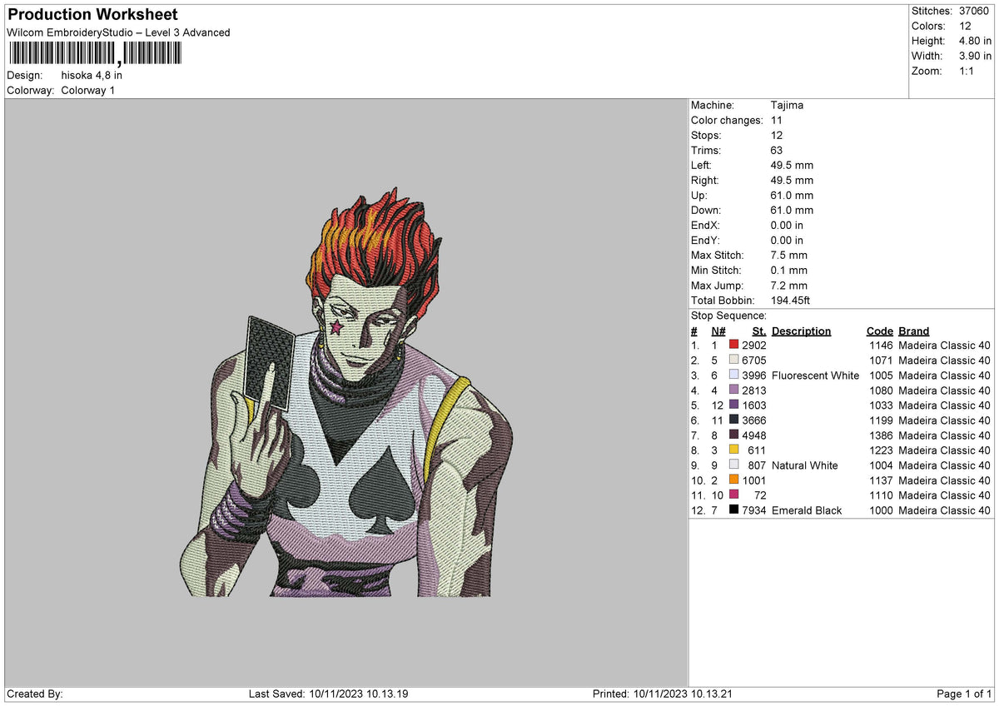The image size is (999, 706).
Task: Click the yellow swatch for code 1223
Action: (x=734, y=450)
